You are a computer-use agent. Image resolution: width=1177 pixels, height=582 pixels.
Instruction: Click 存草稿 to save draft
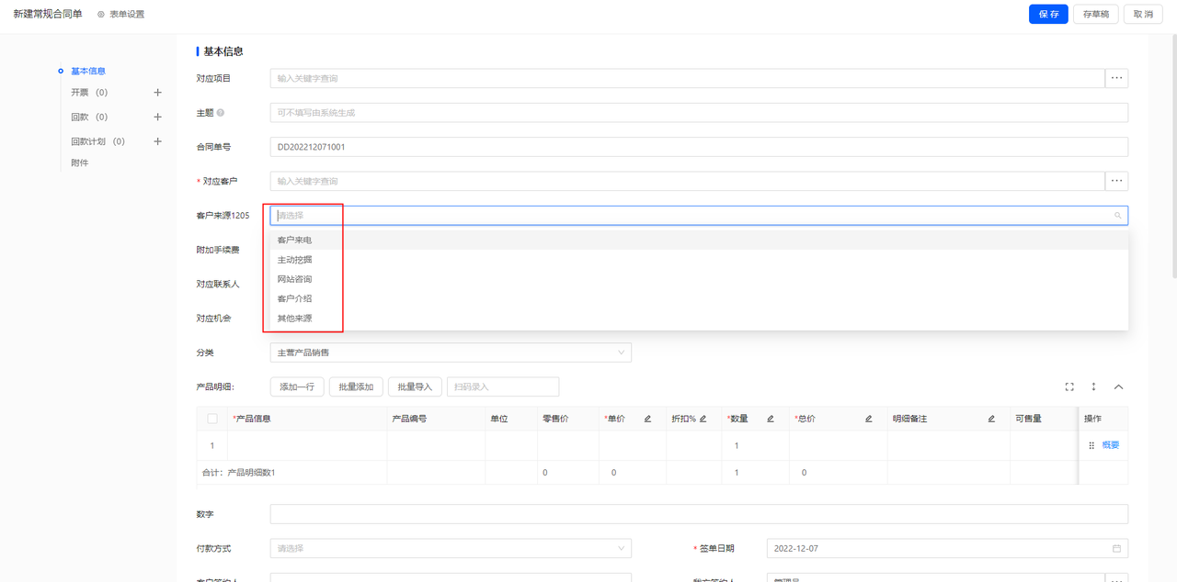click(1095, 14)
